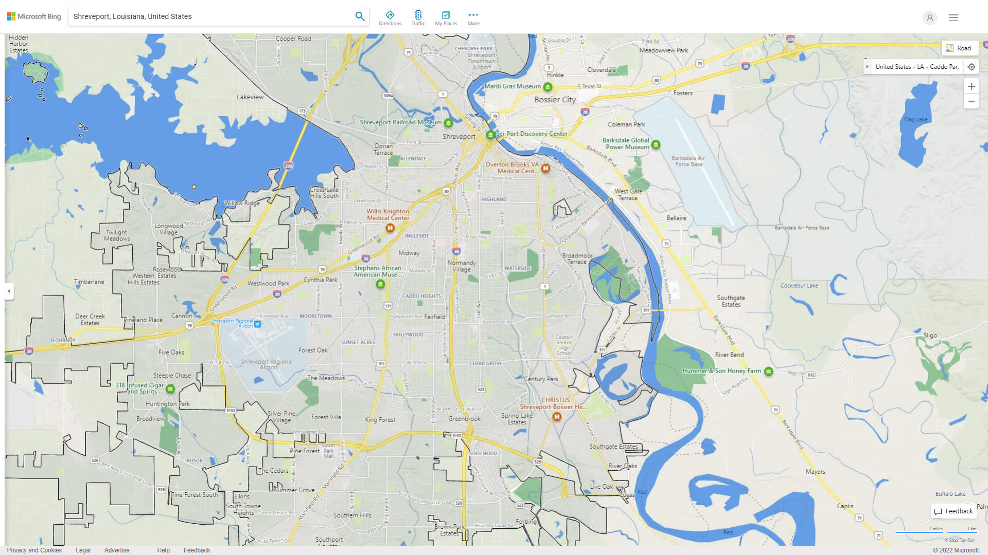The width and height of the screenshot is (988, 555).
Task: Click the locate-me icon near the breadcrumb
Action: click(972, 67)
